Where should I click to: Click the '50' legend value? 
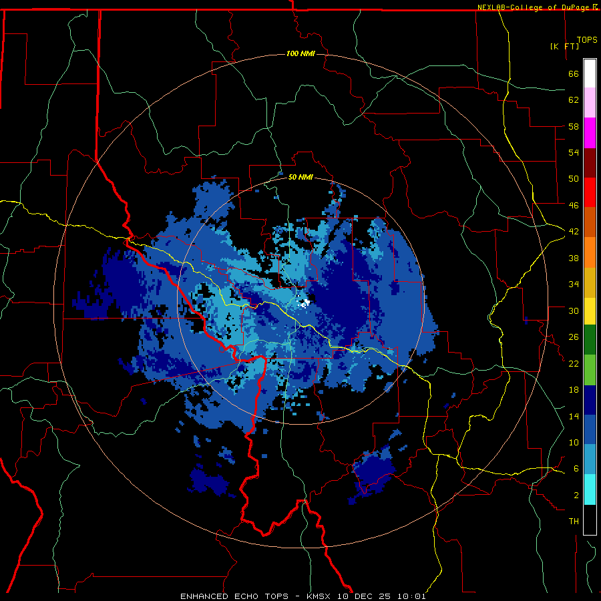[x=574, y=179]
